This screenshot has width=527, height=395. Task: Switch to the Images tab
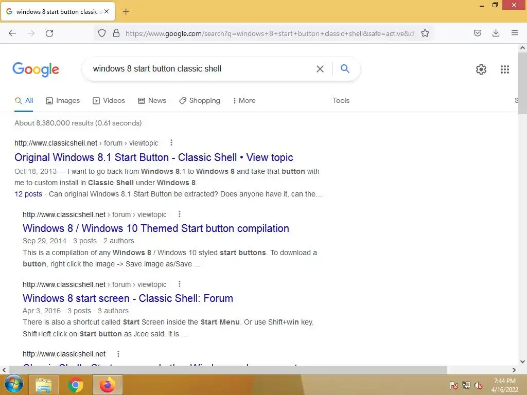click(63, 100)
